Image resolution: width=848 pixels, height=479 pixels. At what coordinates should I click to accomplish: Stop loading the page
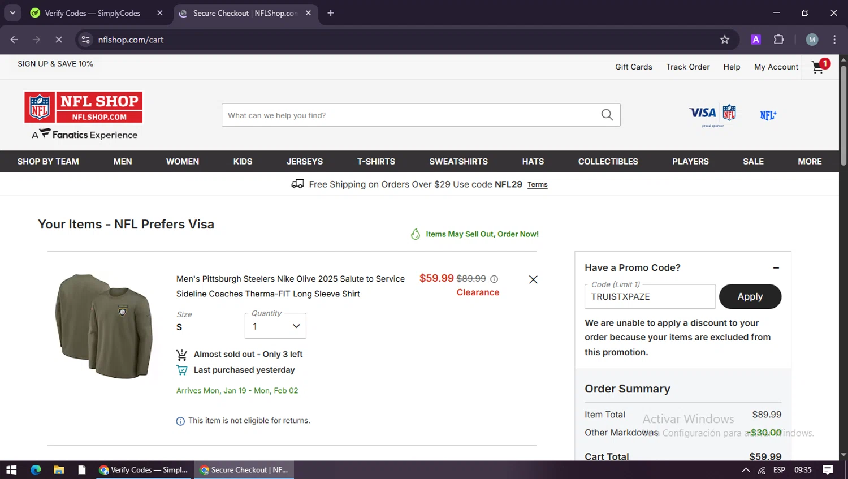[x=59, y=40]
